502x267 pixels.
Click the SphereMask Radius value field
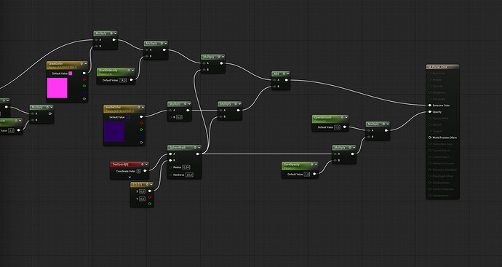tap(186, 167)
